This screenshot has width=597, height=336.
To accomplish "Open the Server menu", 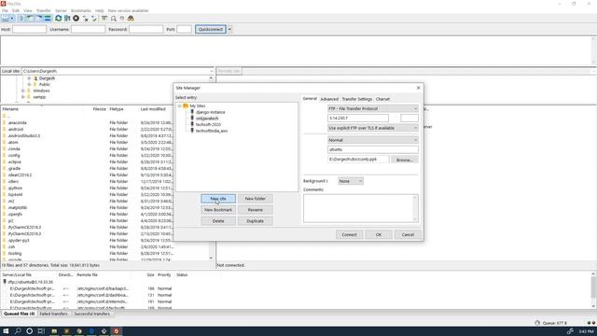I will (x=61, y=10).
